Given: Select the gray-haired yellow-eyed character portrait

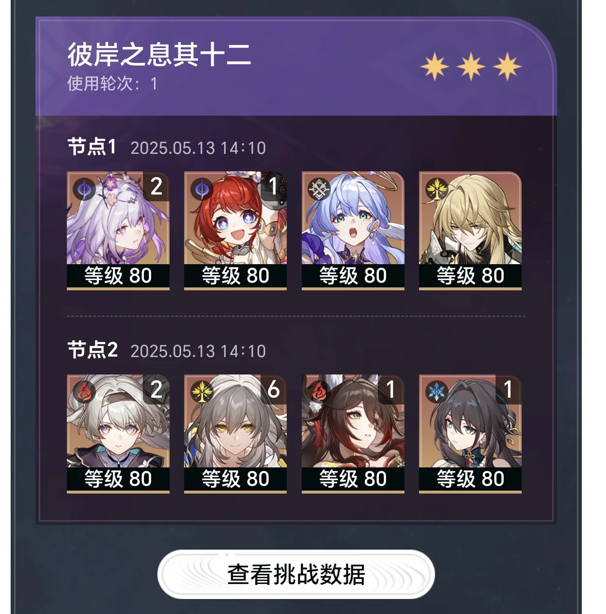Looking at the screenshot, I should click(x=235, y=434).
